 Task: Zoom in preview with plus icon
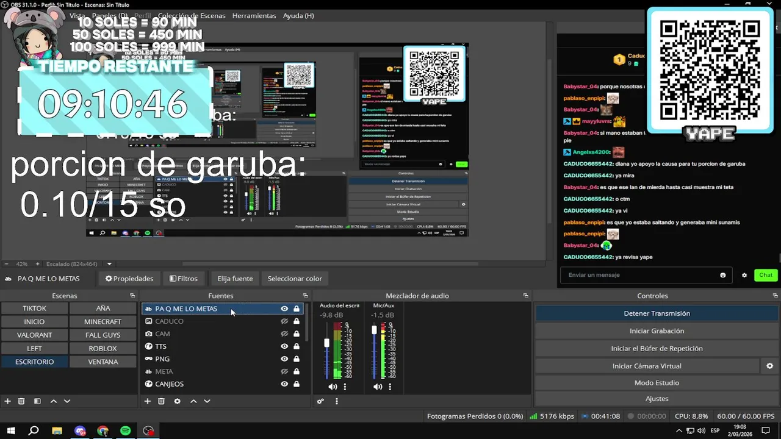37,264
